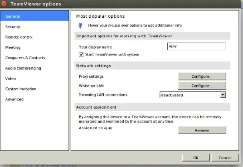Click the 'TeamViewer options' window title

coord(36,4)
